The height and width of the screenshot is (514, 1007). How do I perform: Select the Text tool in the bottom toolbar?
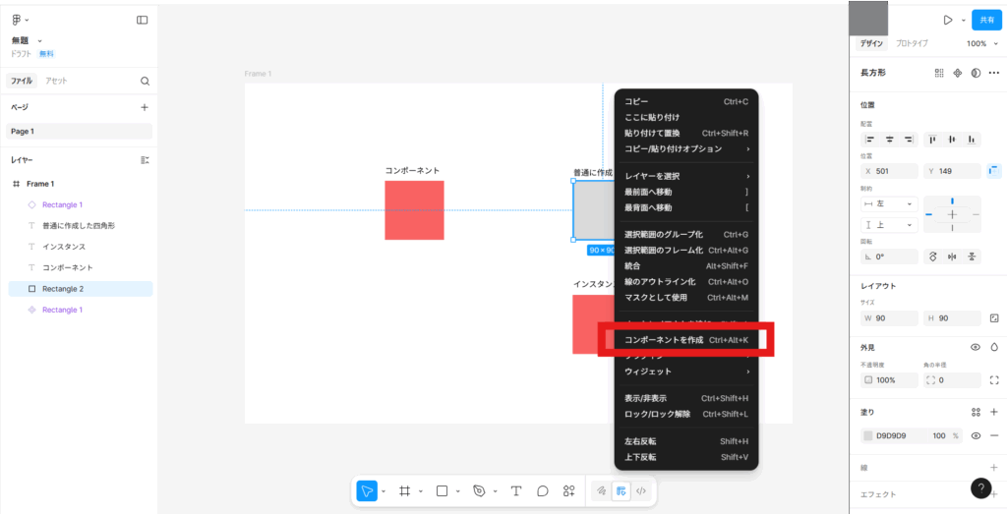[x=515, y=490]
